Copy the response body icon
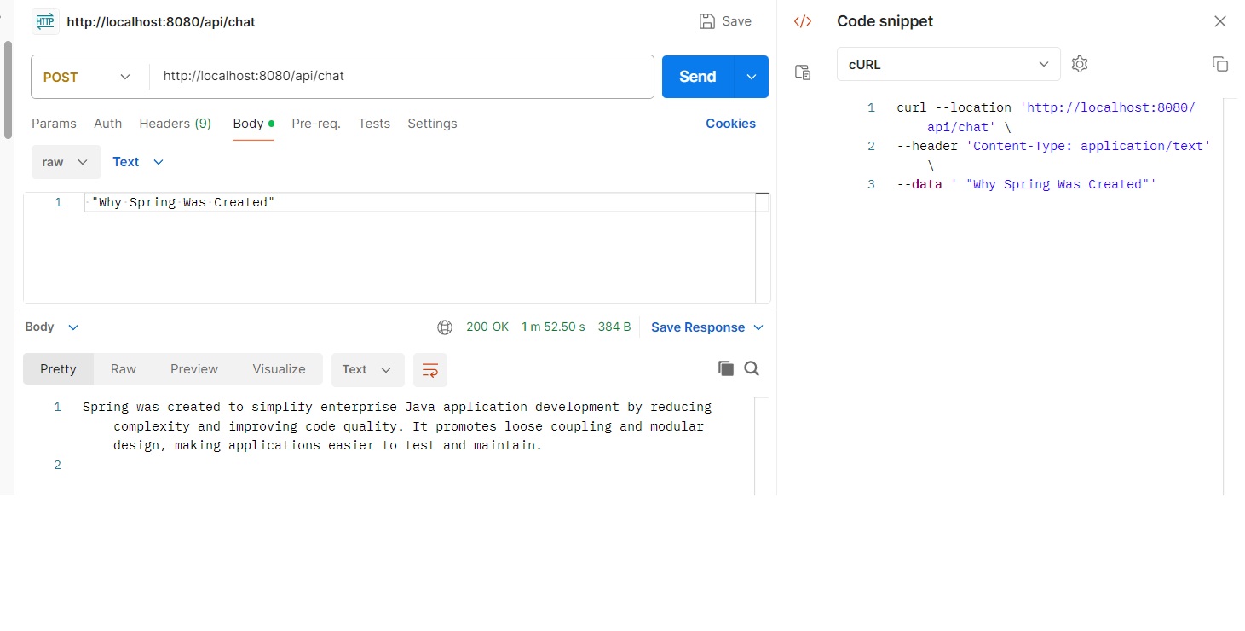 (726, 368)
